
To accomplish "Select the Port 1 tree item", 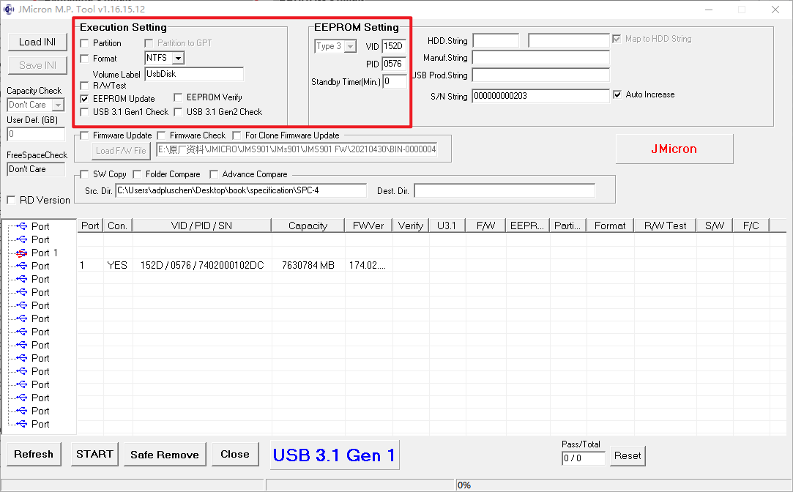I will pyautogui.click(x=45, y=253).
